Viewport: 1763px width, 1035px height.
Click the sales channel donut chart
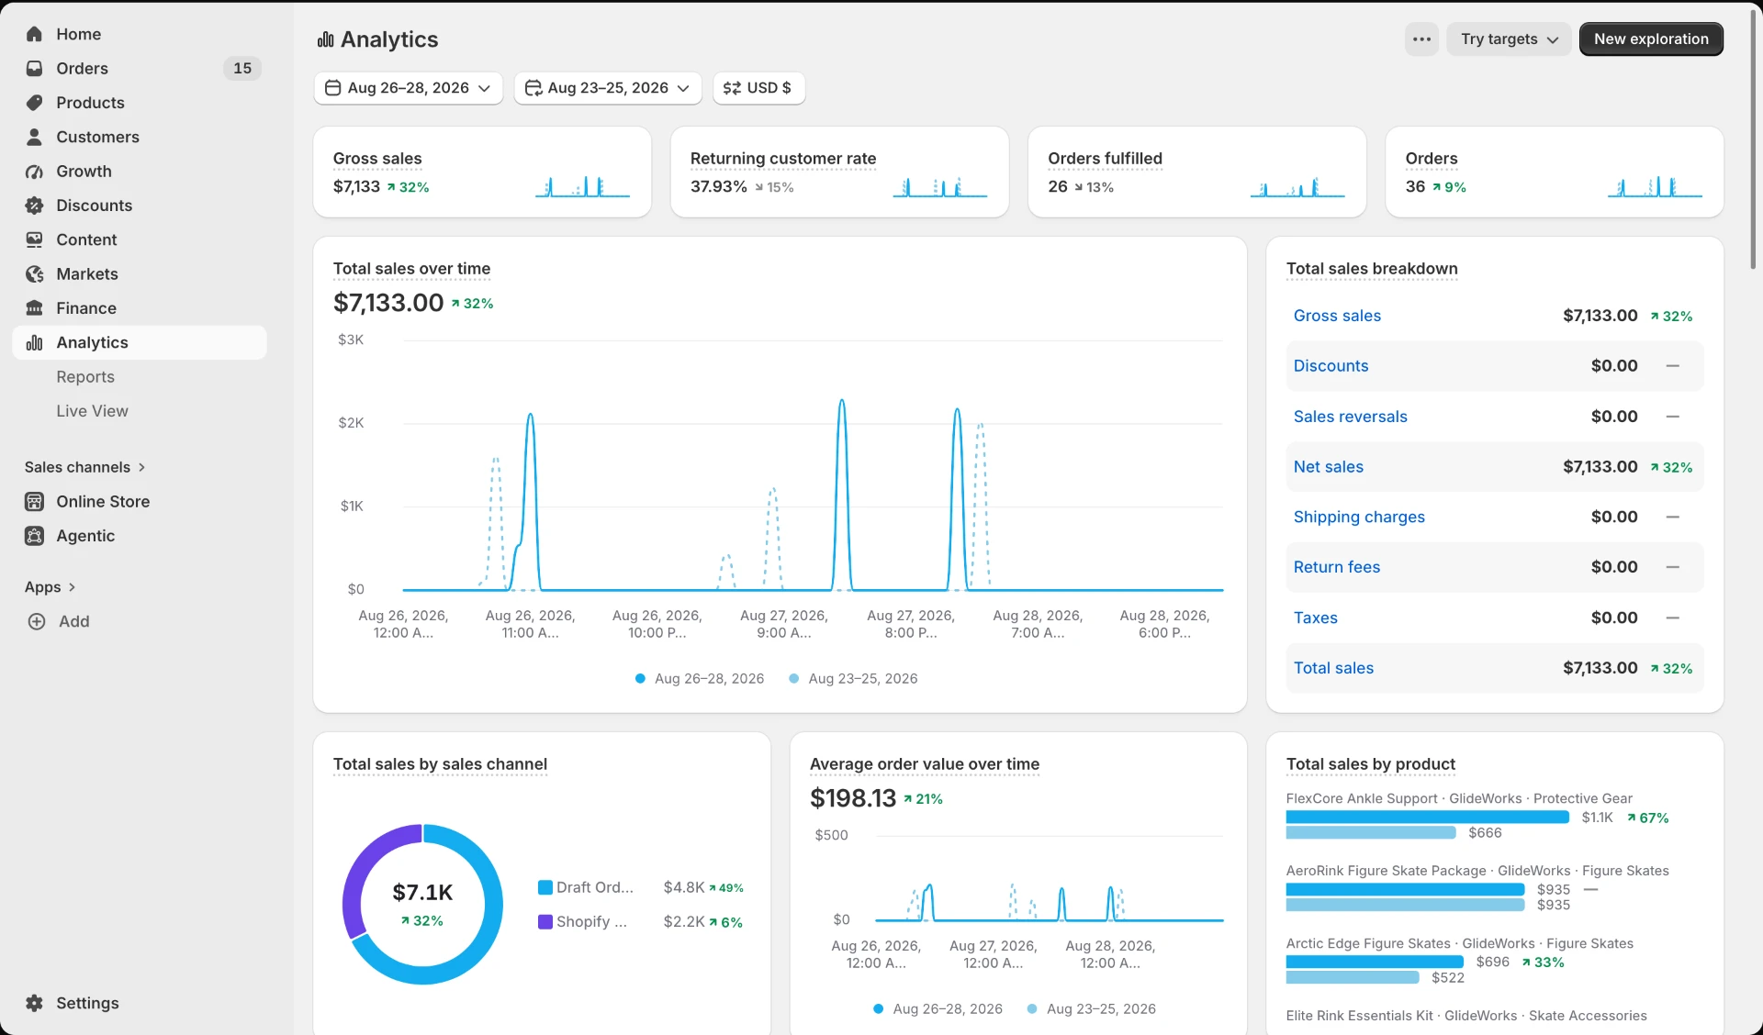coord(422,905)
